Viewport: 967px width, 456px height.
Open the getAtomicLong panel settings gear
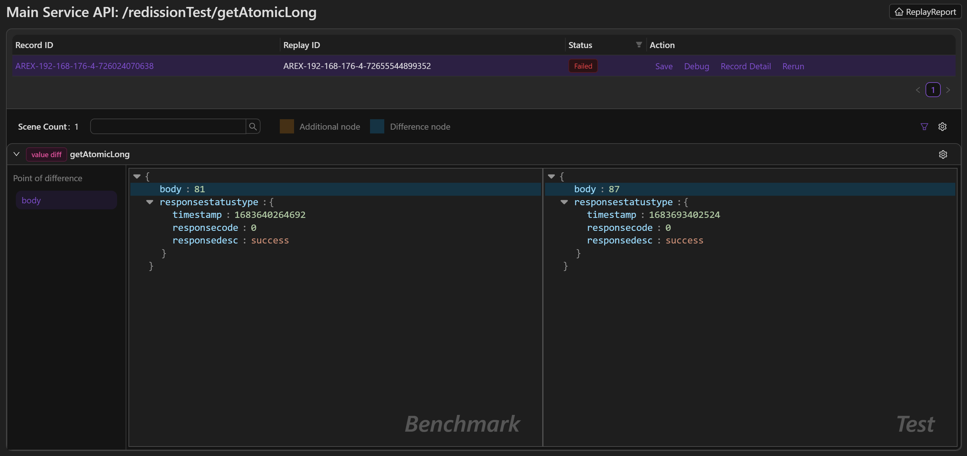943,155
